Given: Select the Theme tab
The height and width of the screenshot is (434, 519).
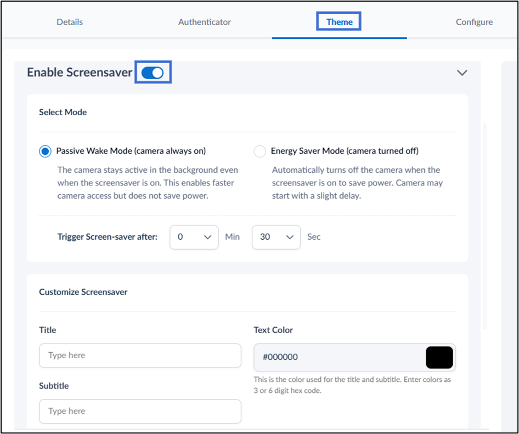Looking at the screenshot, I should coord(339,22).
